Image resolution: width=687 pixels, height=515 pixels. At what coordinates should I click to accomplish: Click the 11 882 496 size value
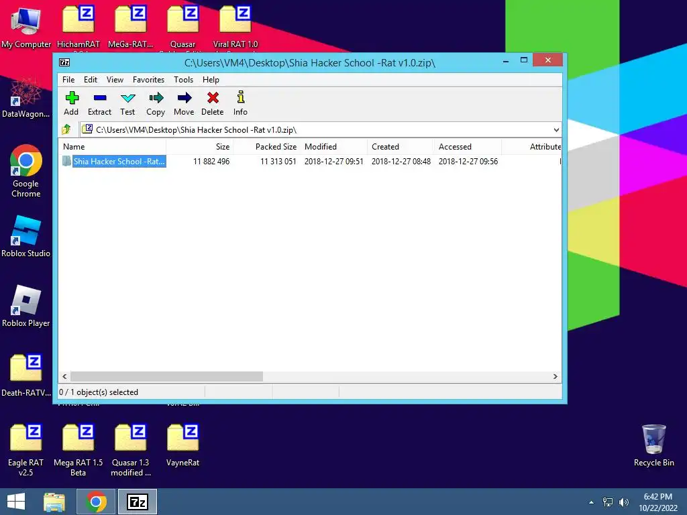[x=211, y=161]
